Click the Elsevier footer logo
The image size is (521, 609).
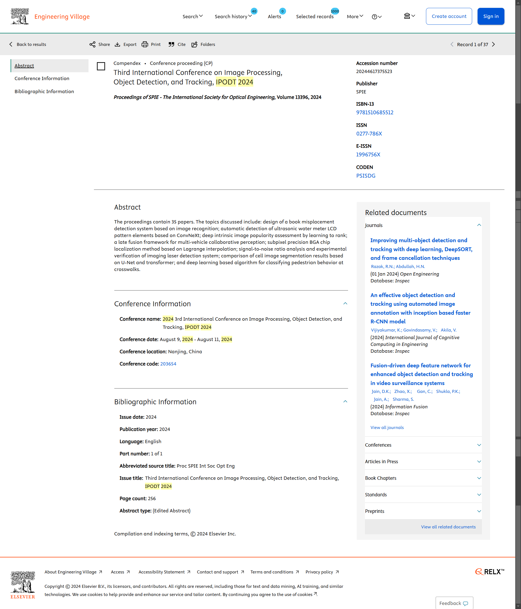pos(23,585)
